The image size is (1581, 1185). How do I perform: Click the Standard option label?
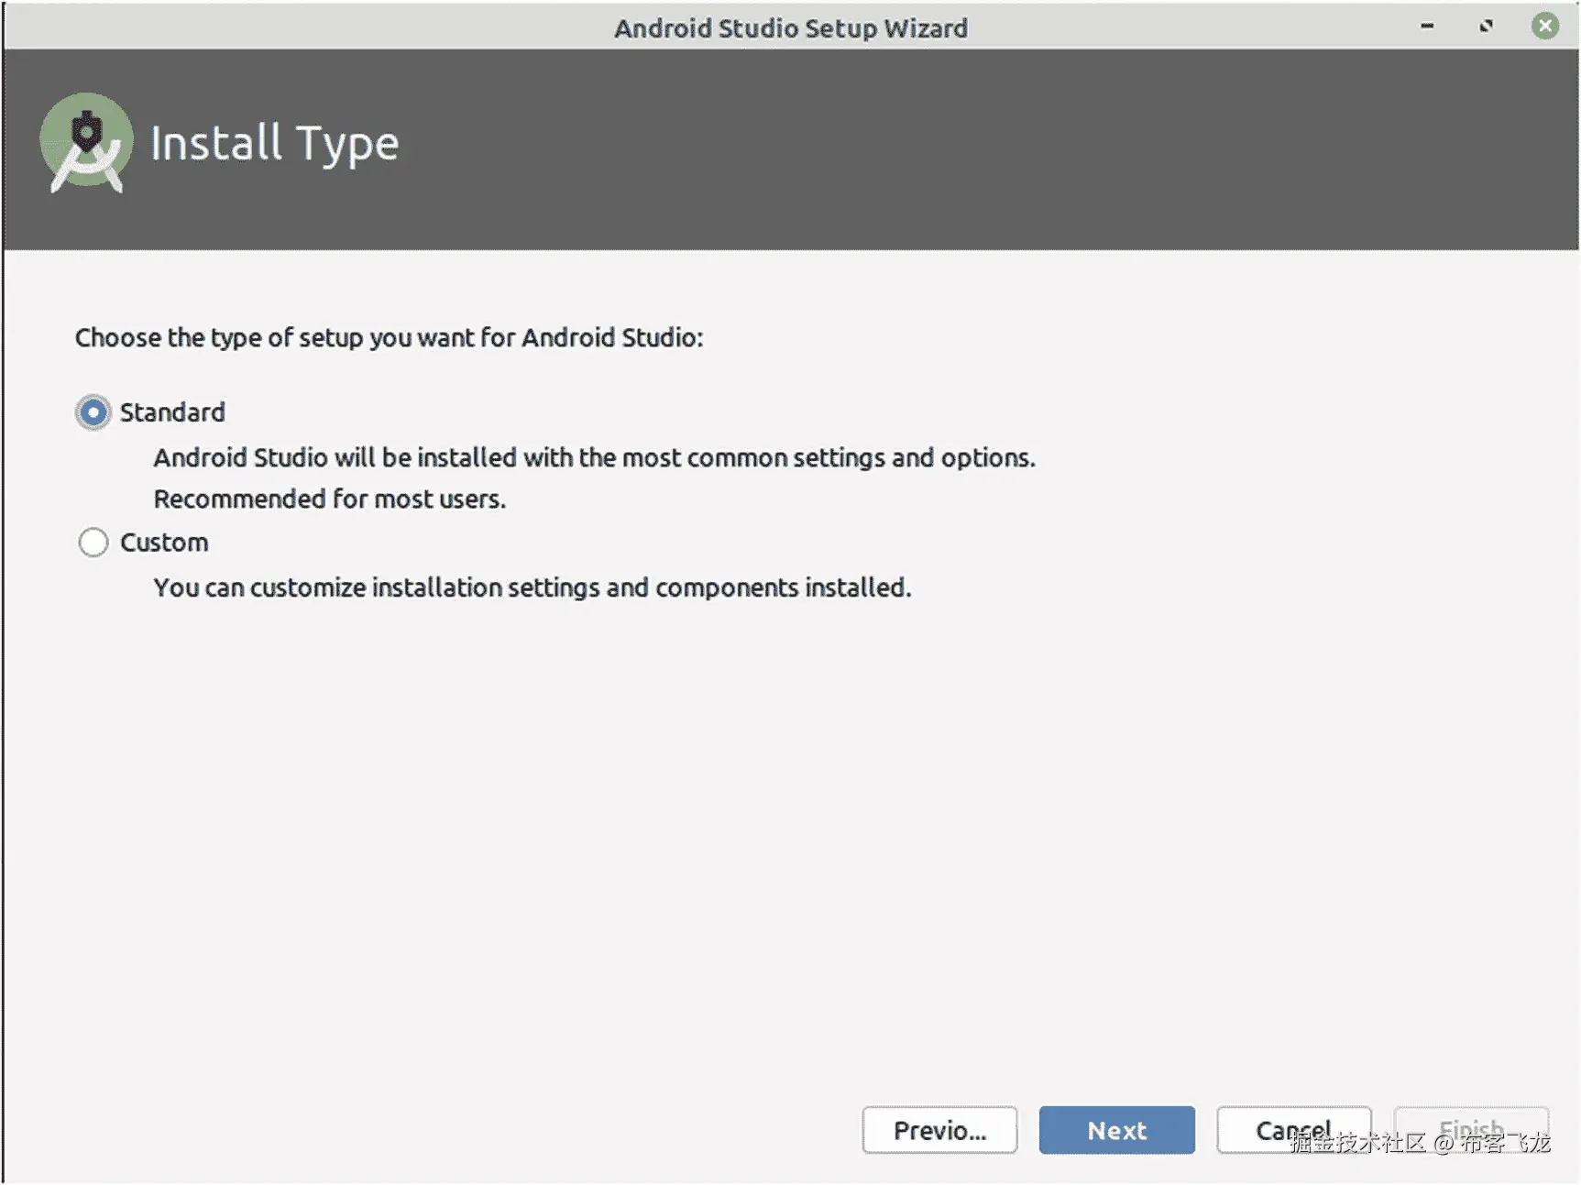coord(172,412)
